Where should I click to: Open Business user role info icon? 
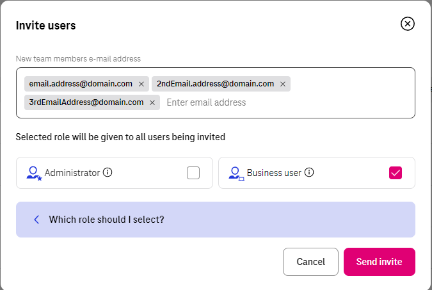coord(309,173)
